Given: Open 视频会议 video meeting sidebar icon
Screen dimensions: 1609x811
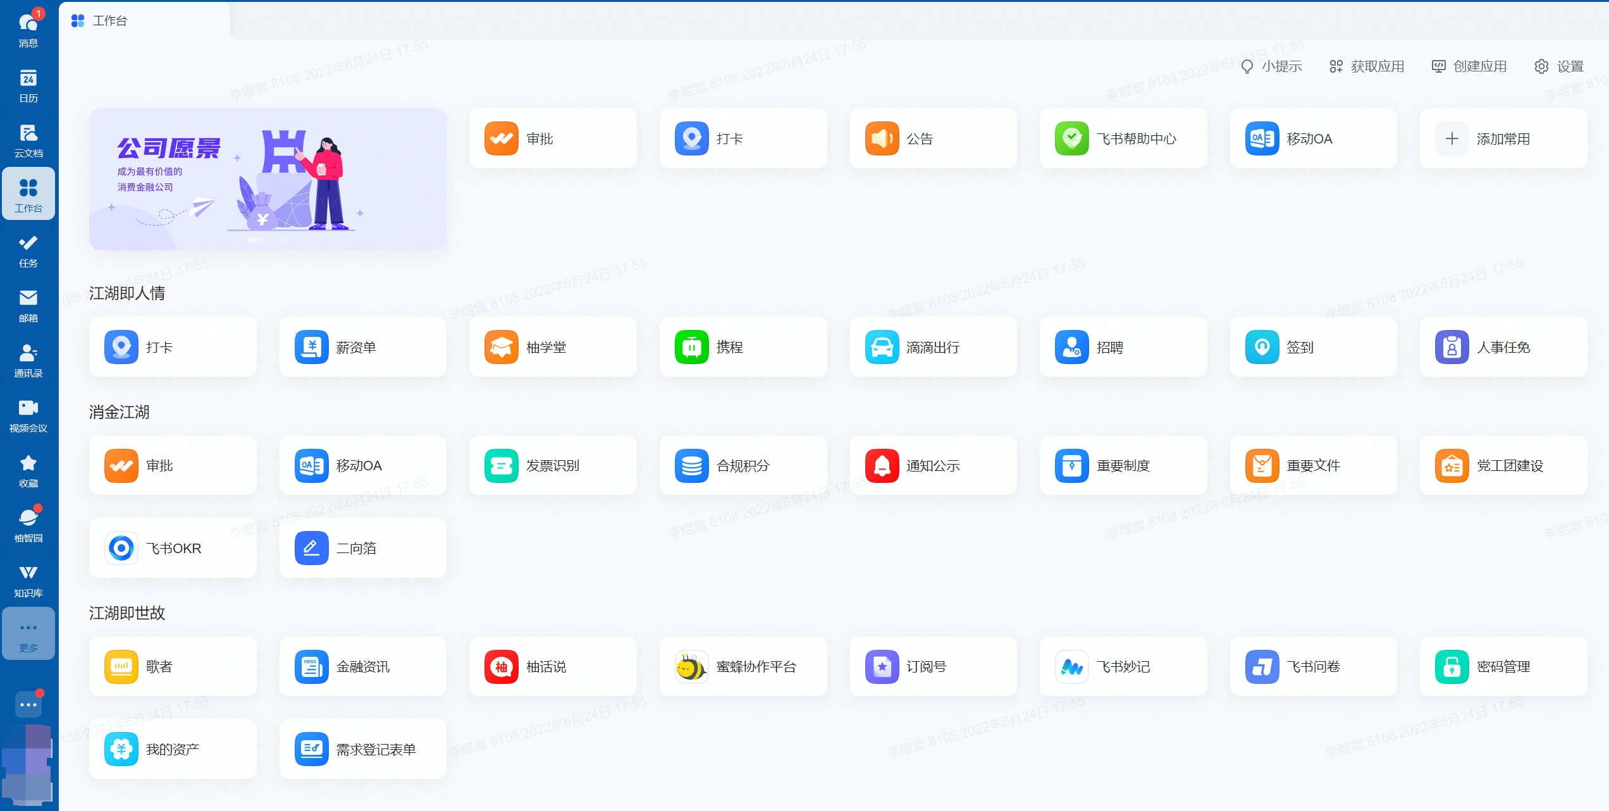Looking at the screenshot, I should tap(28, 415).
